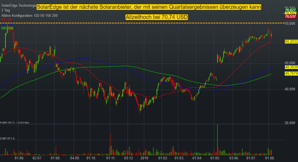Click the '5.995.742 S. / 314,0 Mio' volume label
Image resolution: width=298 pixels, height=162 pixels.
[15, 123]
